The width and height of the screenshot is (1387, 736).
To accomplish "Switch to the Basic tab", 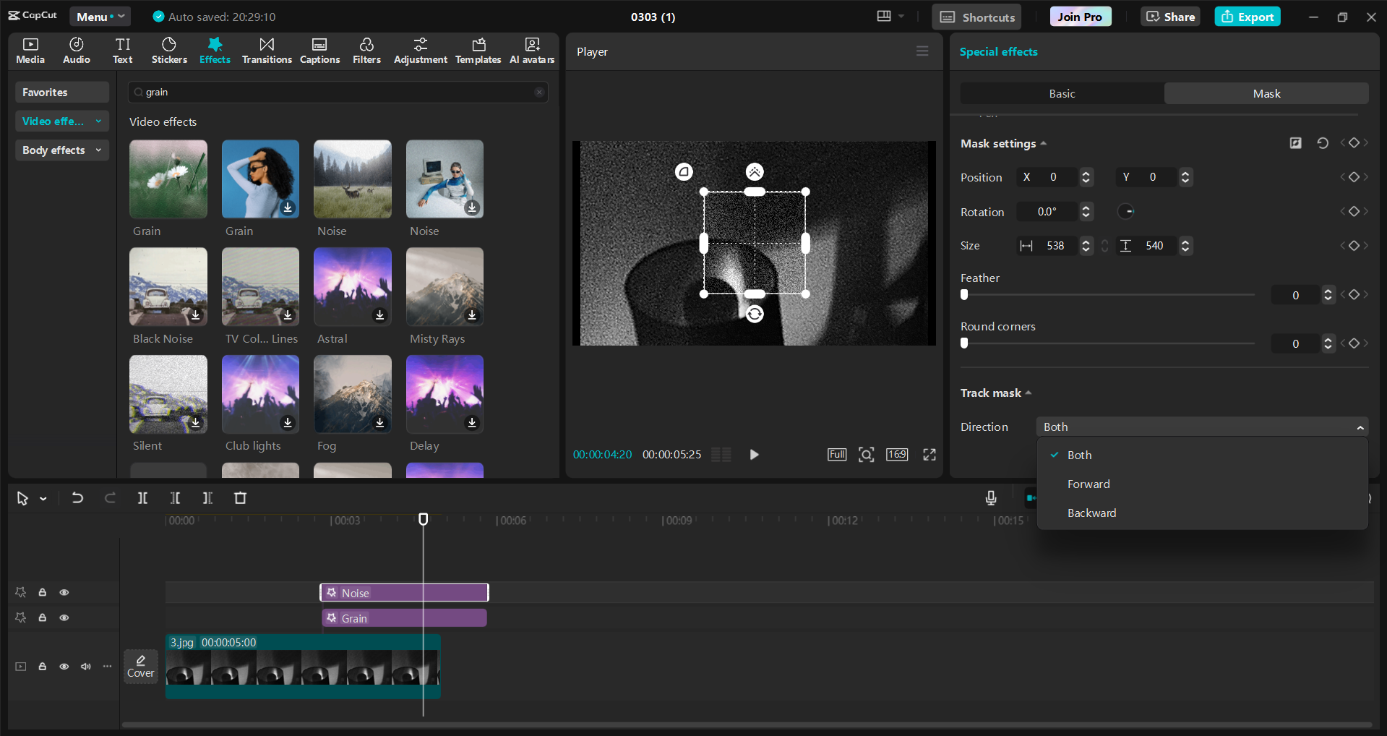I will (x=1060, y=93).
